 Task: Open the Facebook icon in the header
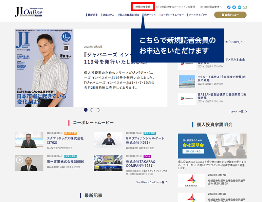[x=229, y=7]
